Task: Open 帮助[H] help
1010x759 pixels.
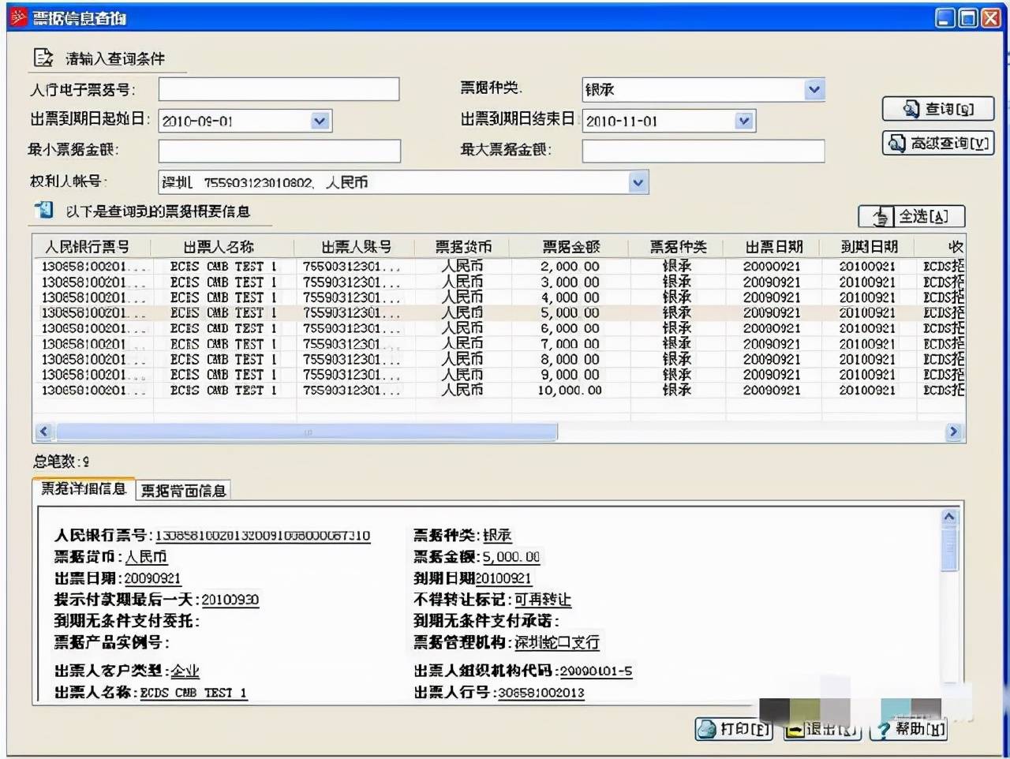Action: (910, 729)
